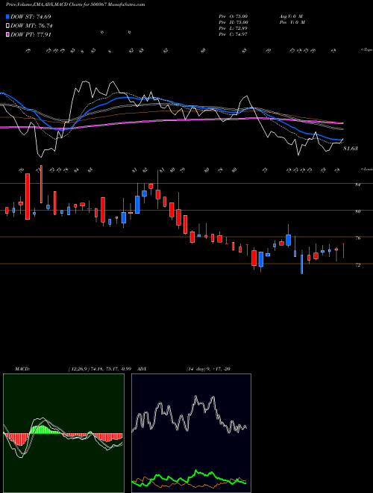Click the previous low value 'Pre L: 72.89'
The height and width of the screenshot is (493, 373).
click(x=233, y=28)
